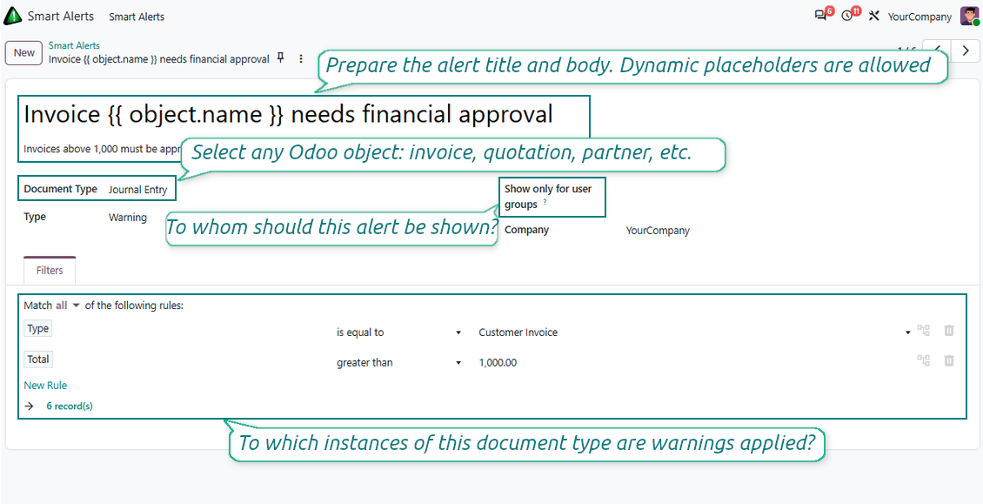Add a branch to the Total rule
Screen dimensions: 983x504
[924, 360]
